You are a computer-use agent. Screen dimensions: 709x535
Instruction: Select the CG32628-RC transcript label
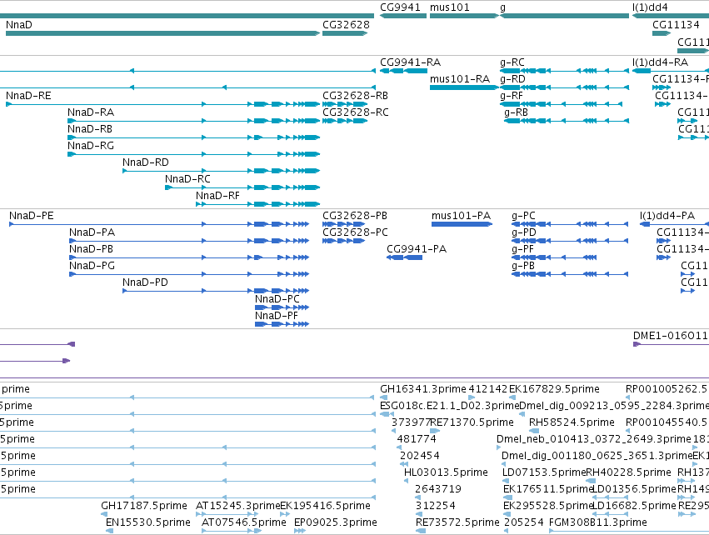[356, 112]
